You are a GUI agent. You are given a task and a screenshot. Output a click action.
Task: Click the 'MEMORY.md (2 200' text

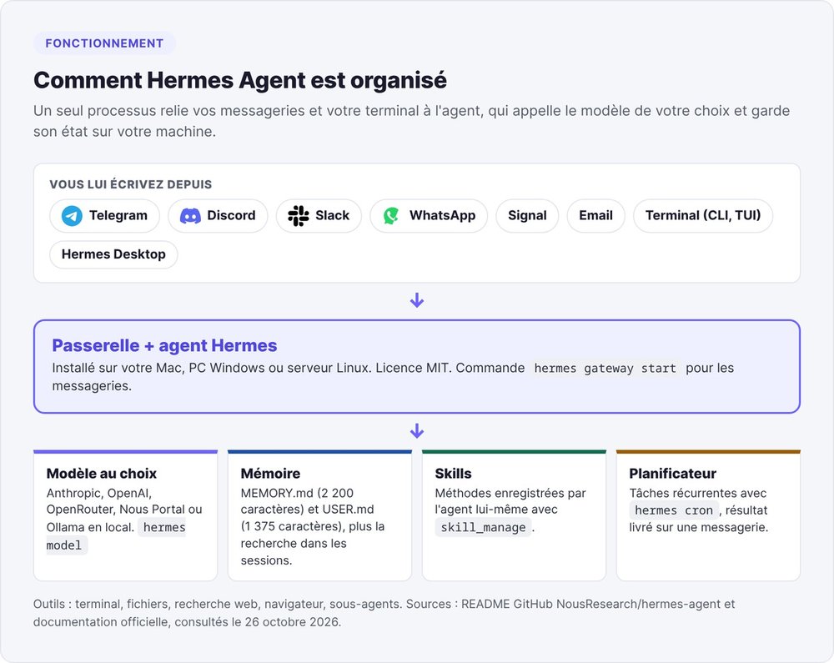point(297,493)
